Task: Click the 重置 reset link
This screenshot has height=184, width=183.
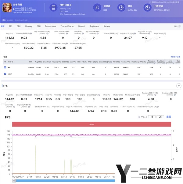Action: pos(169,117)
